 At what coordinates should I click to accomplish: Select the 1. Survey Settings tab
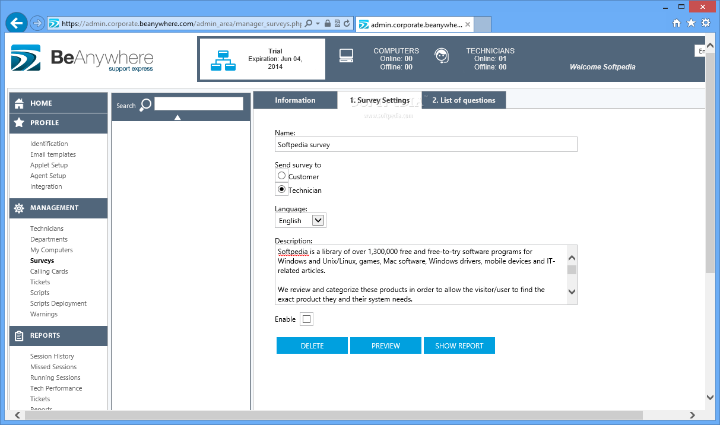379,100
